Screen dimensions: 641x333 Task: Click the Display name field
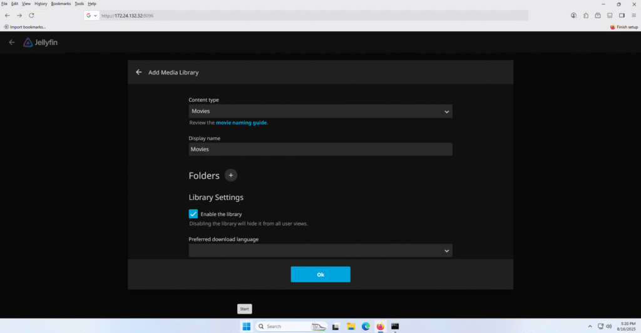click(x=320, y=149)
